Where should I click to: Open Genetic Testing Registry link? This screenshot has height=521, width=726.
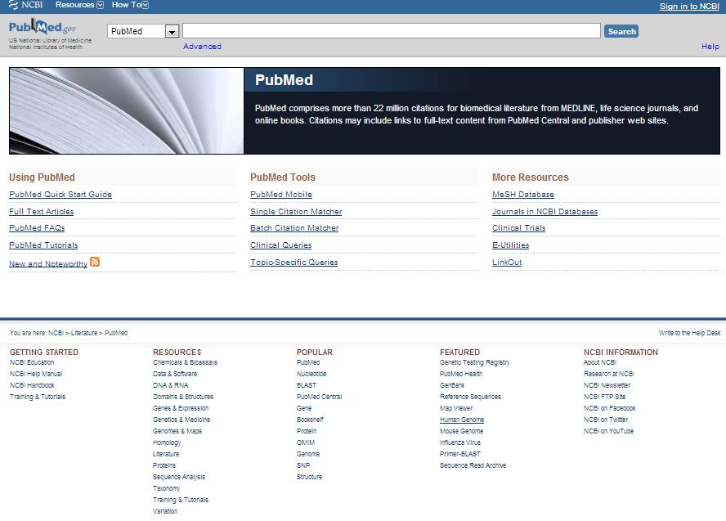pyautogui.click(x=474, y=362)
